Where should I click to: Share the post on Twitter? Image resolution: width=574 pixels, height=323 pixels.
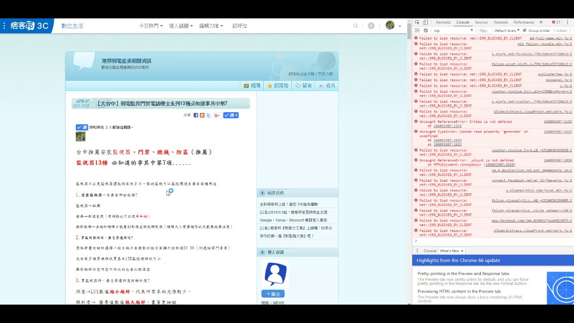click(209, 115)
